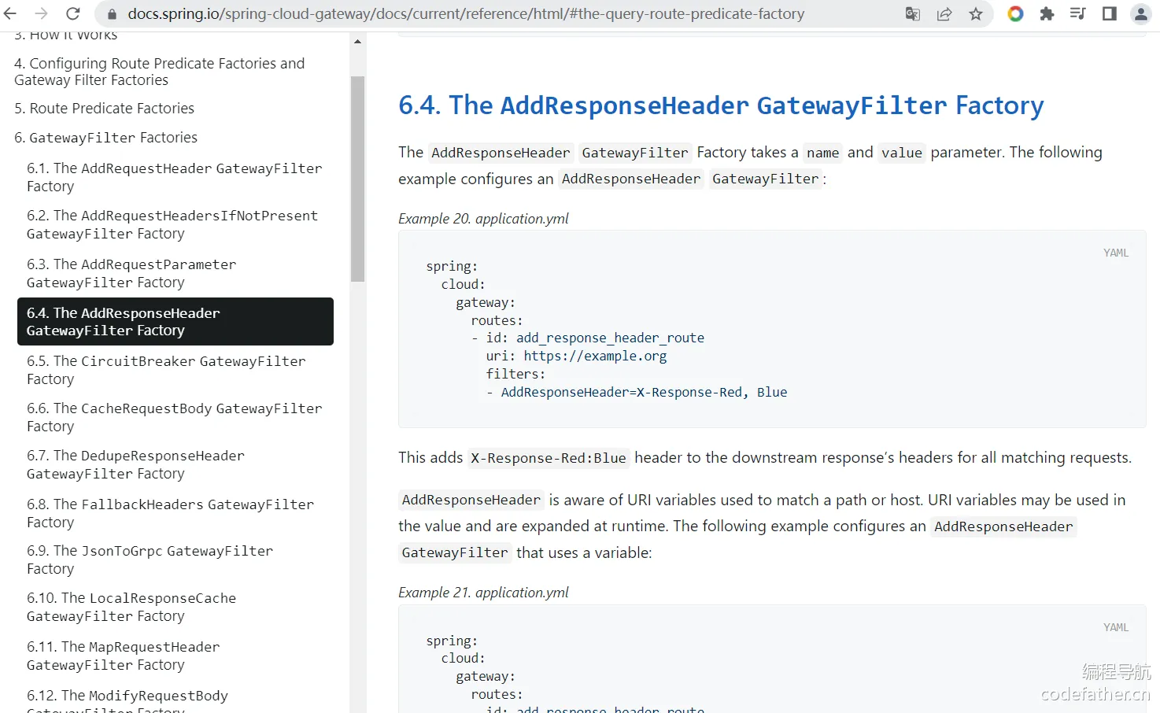1160x713 pixels.
Task: Go to 6.7 DedupeResponseHeader GatewayFilter Factory
Action: 135,464
